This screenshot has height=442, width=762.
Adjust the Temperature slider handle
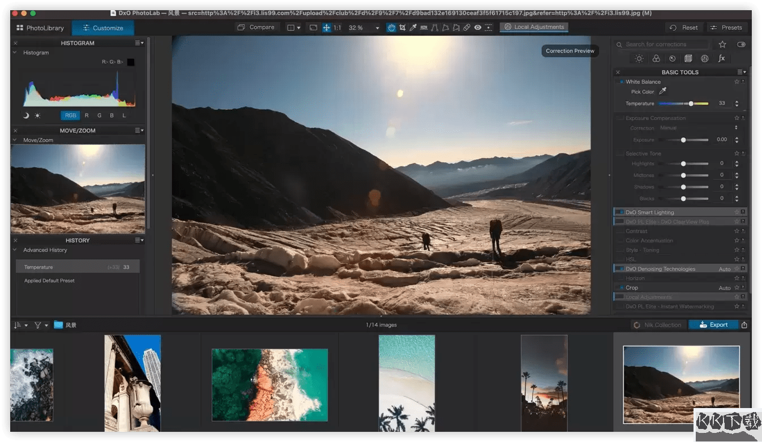(691, 104)
